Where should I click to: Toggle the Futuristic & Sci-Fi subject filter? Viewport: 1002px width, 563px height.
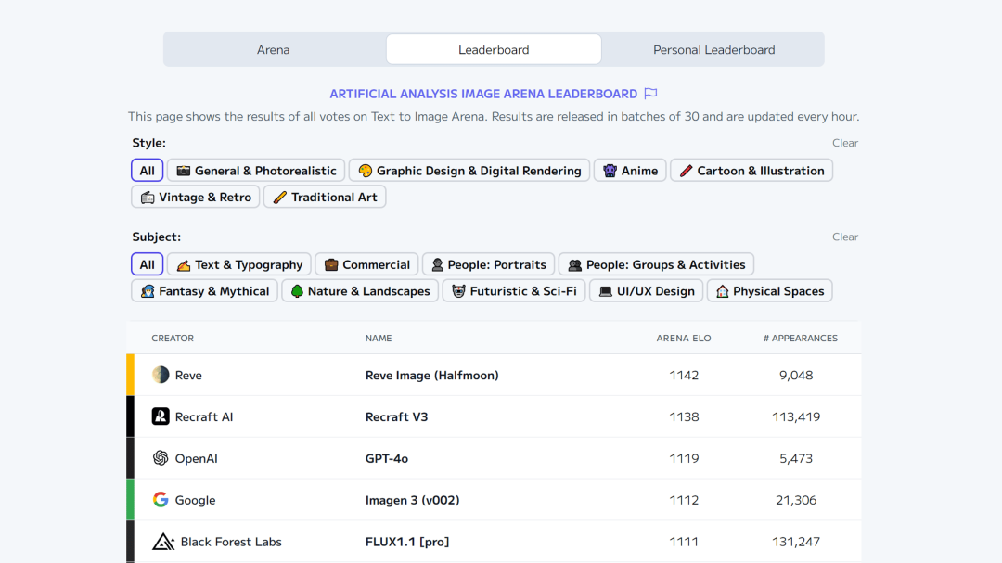pos(514,290)
